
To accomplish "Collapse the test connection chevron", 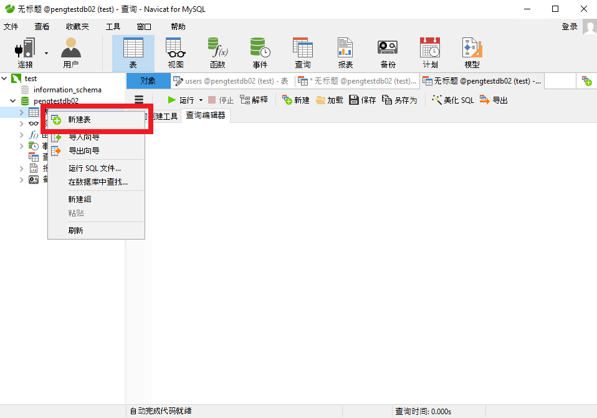I will (x=4, y=79).
